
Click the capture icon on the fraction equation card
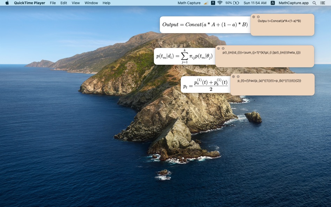(x=234, y=77)
